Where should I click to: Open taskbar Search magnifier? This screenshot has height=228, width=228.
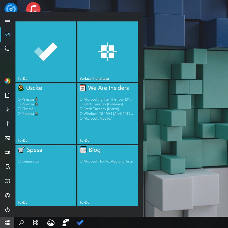click(21, 222)
